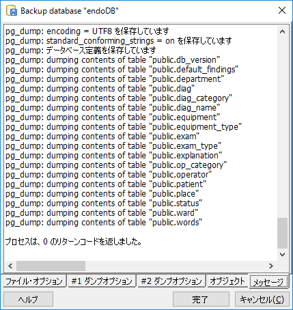Click the standard_conforming_strings = on line
This screenshot has height=310, width=293.
point(119,41)
